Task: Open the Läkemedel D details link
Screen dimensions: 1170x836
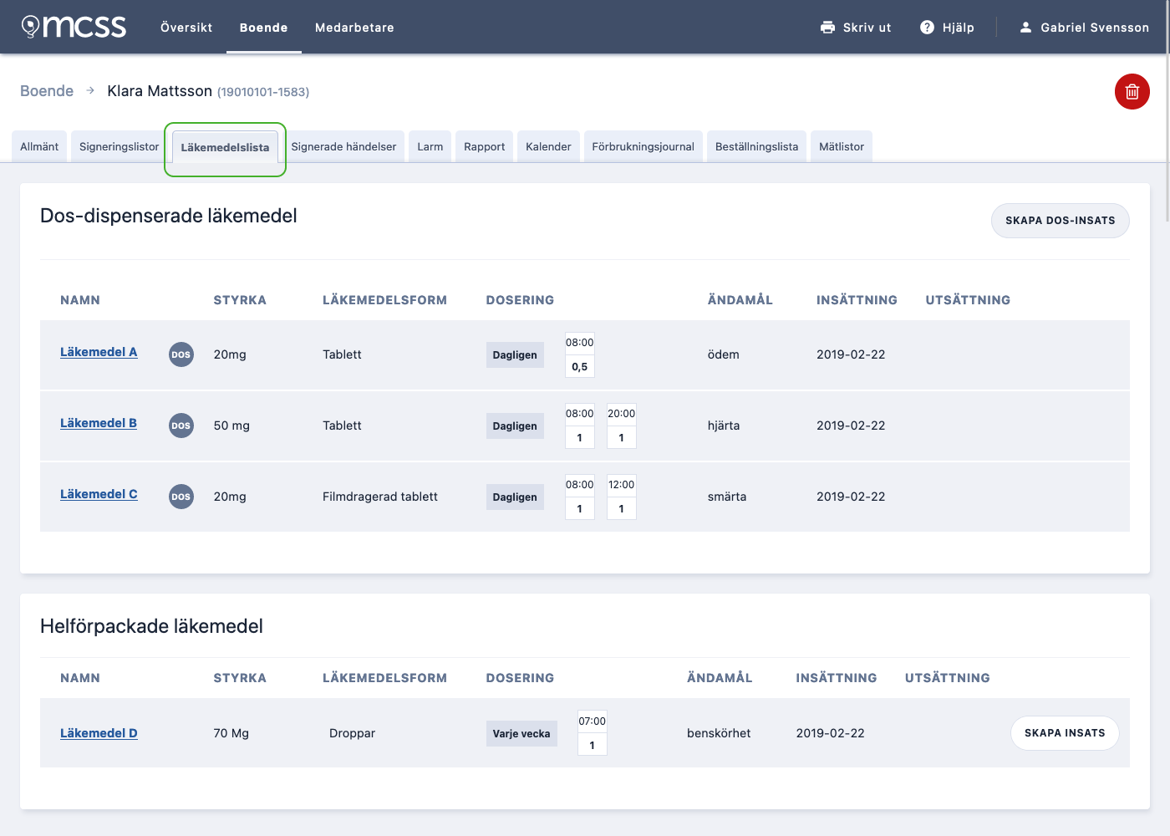Action: tap(99, 733)
